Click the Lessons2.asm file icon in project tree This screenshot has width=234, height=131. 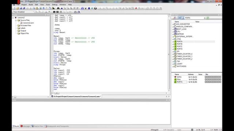[21, 23]
